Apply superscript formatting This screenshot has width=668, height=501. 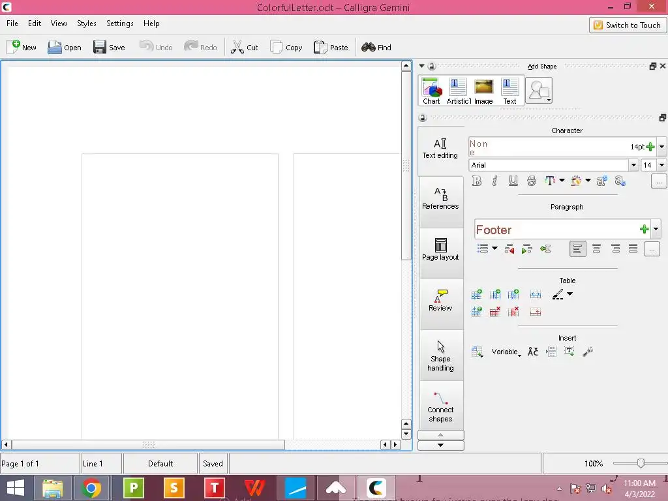601,181
